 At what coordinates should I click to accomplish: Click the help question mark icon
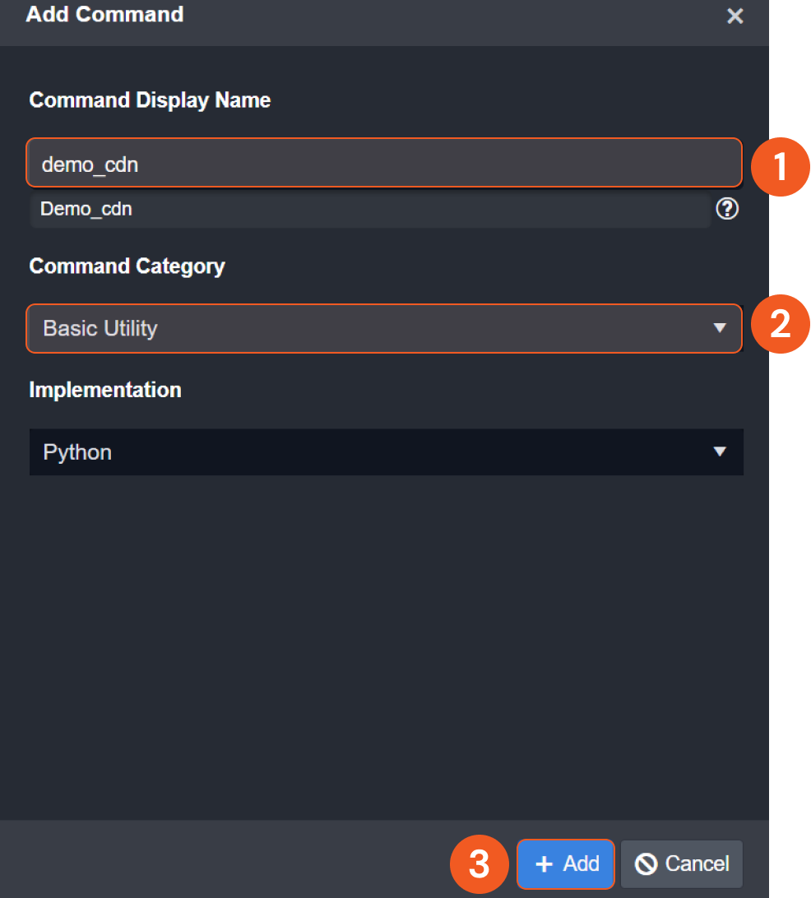(x=727, y=210)
